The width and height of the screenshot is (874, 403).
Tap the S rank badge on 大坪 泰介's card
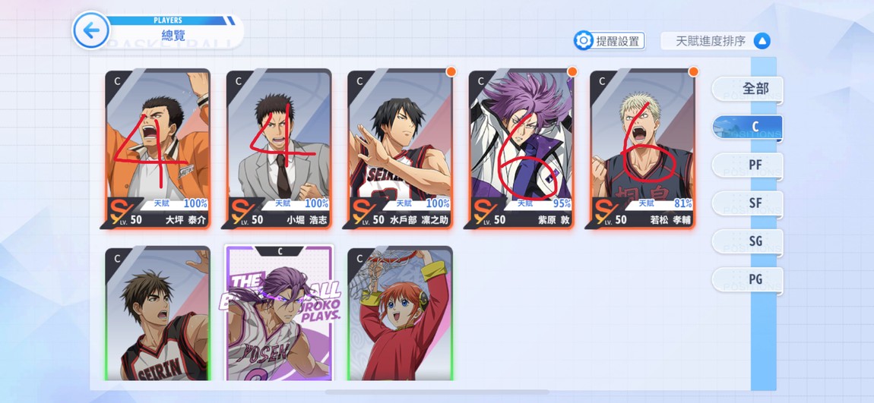point(116,212)
